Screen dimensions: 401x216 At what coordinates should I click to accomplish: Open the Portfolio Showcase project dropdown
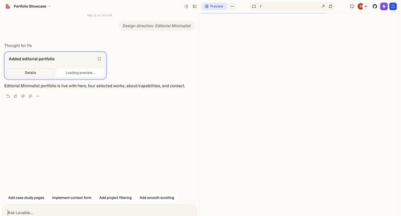[x=32, y=6]
